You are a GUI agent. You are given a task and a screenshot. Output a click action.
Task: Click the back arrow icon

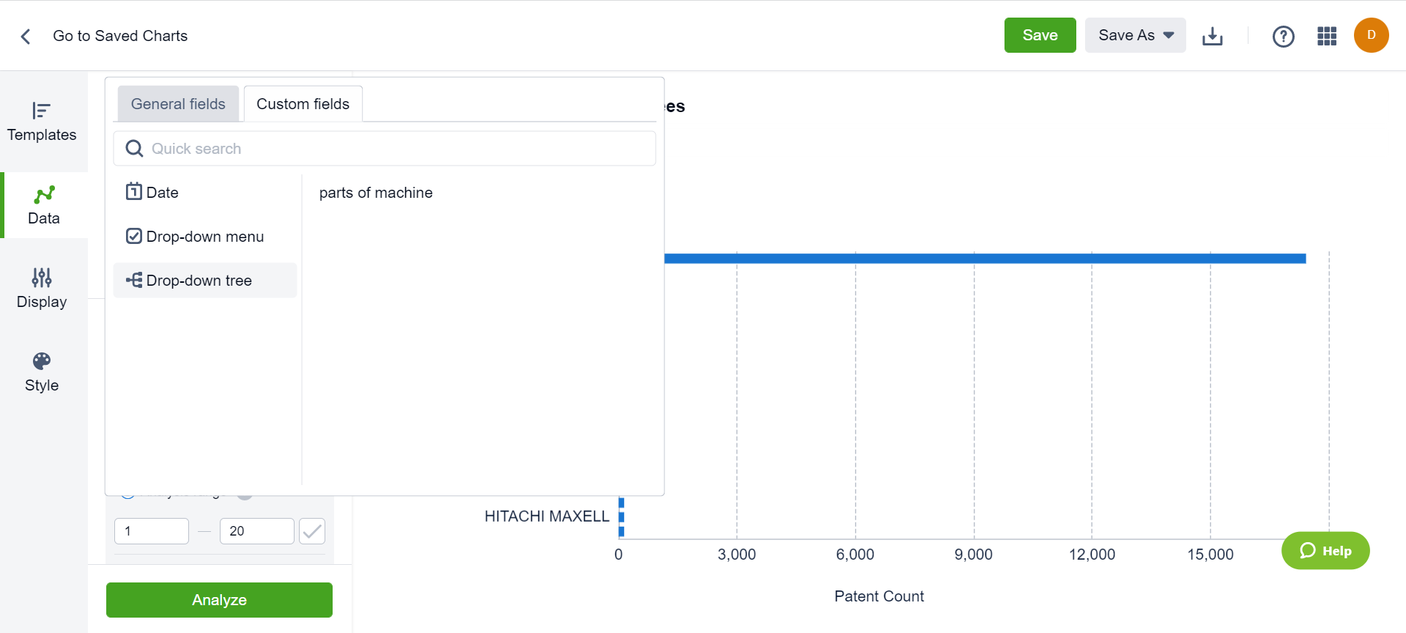pyautogui.click(x=26, y=36)
